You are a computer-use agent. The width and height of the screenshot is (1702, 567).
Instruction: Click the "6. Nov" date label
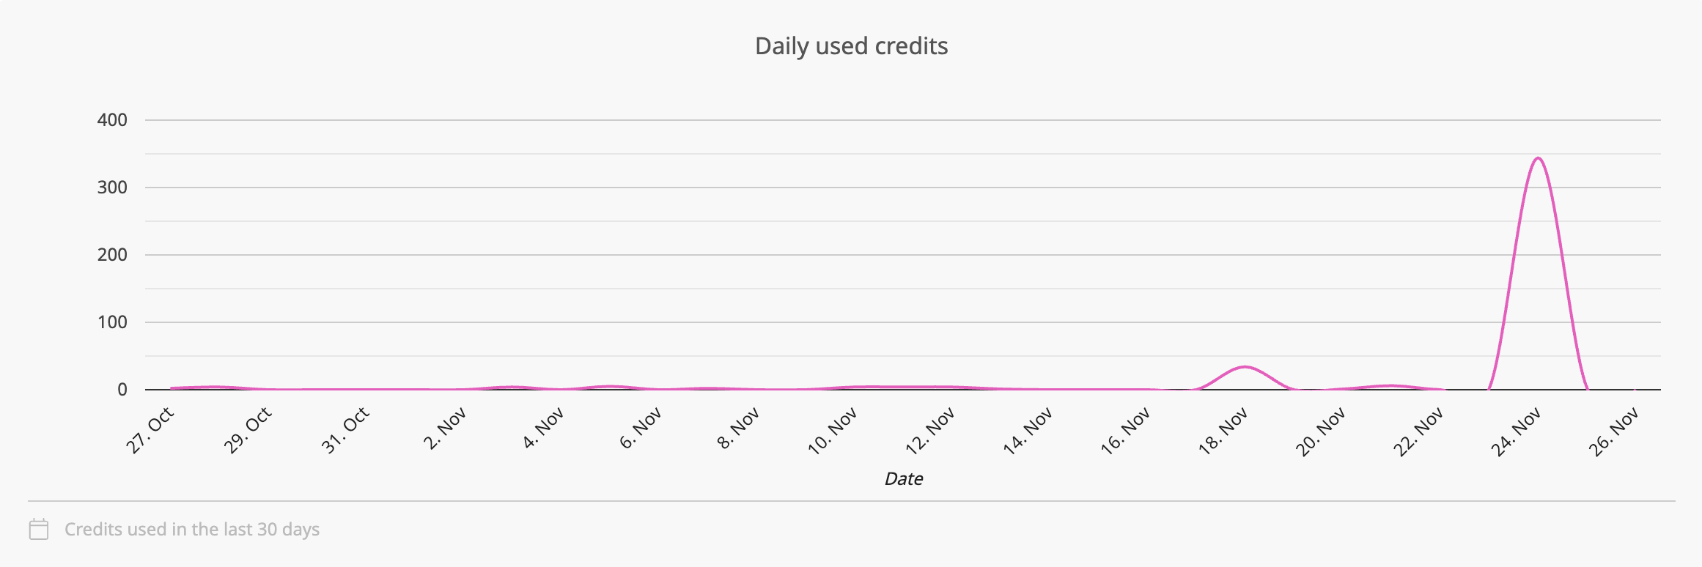641,429
